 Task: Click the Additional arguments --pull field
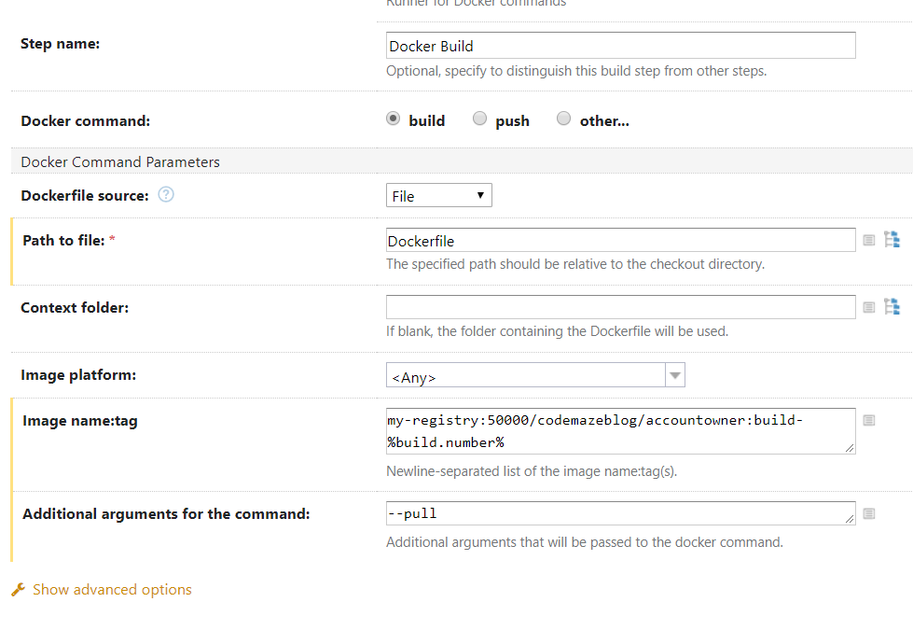[x=620, y=513]
